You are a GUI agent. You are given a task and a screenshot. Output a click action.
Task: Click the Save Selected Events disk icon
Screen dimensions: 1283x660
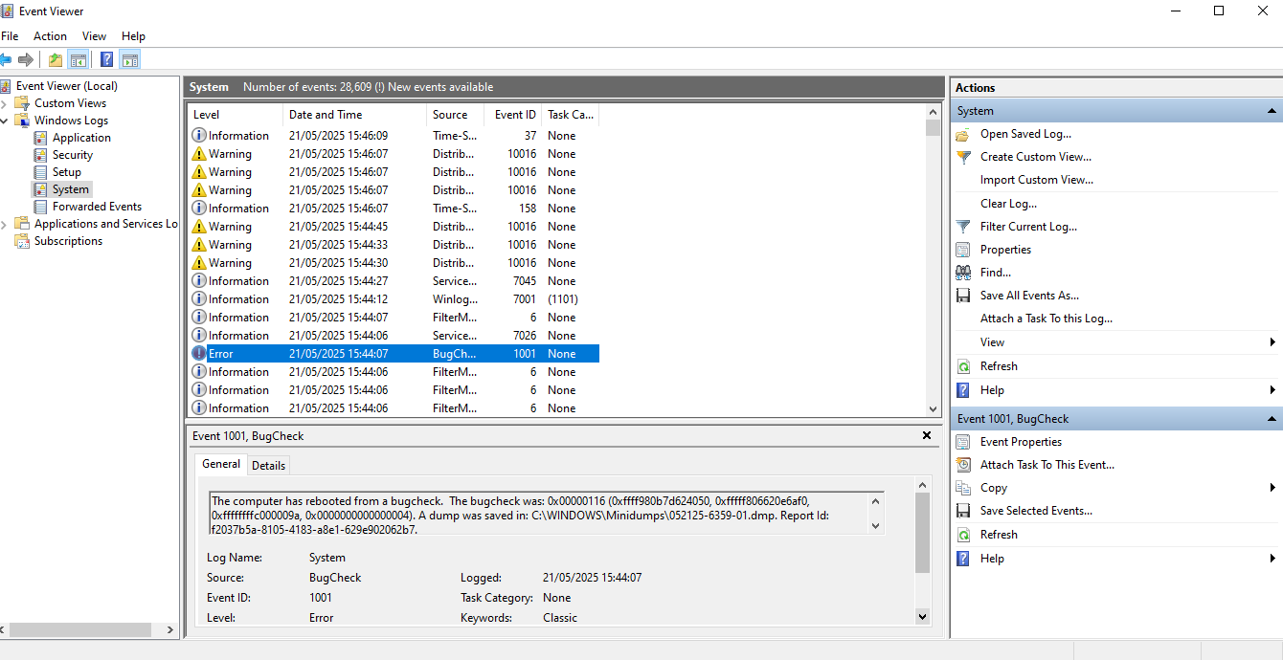963,511
